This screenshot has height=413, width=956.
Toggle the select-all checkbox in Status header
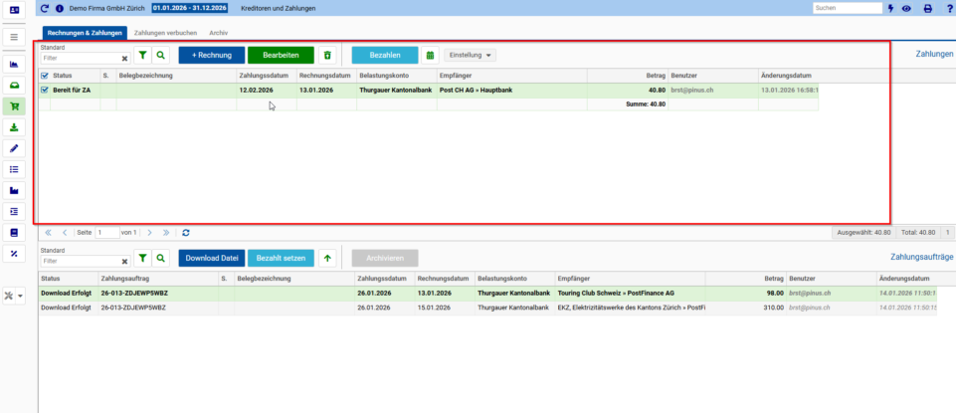click(44, 76)
